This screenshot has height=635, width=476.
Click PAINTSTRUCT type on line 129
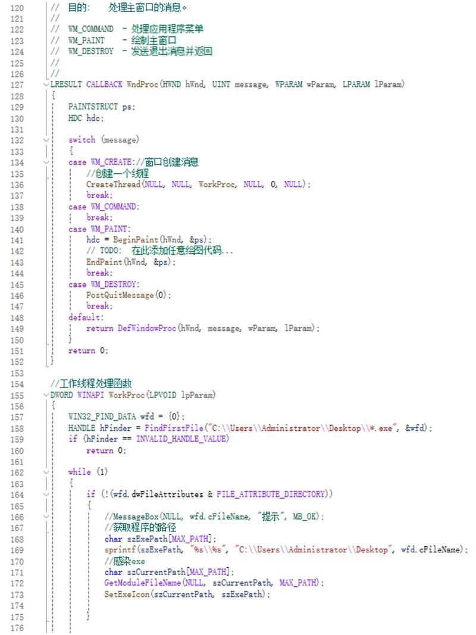point(93,107)
